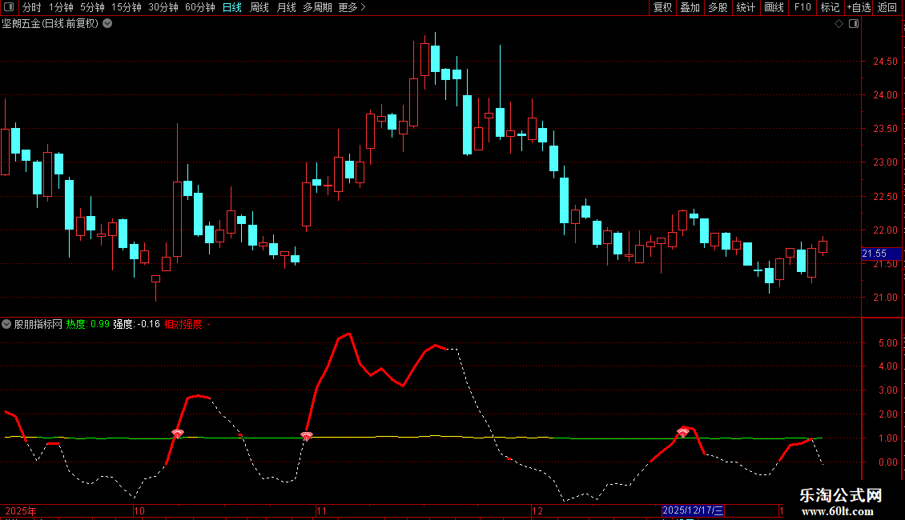The height and width of the screenshot is (520, 905).
Task: Click the 21.55 current price tag
Action: (881, 254)
